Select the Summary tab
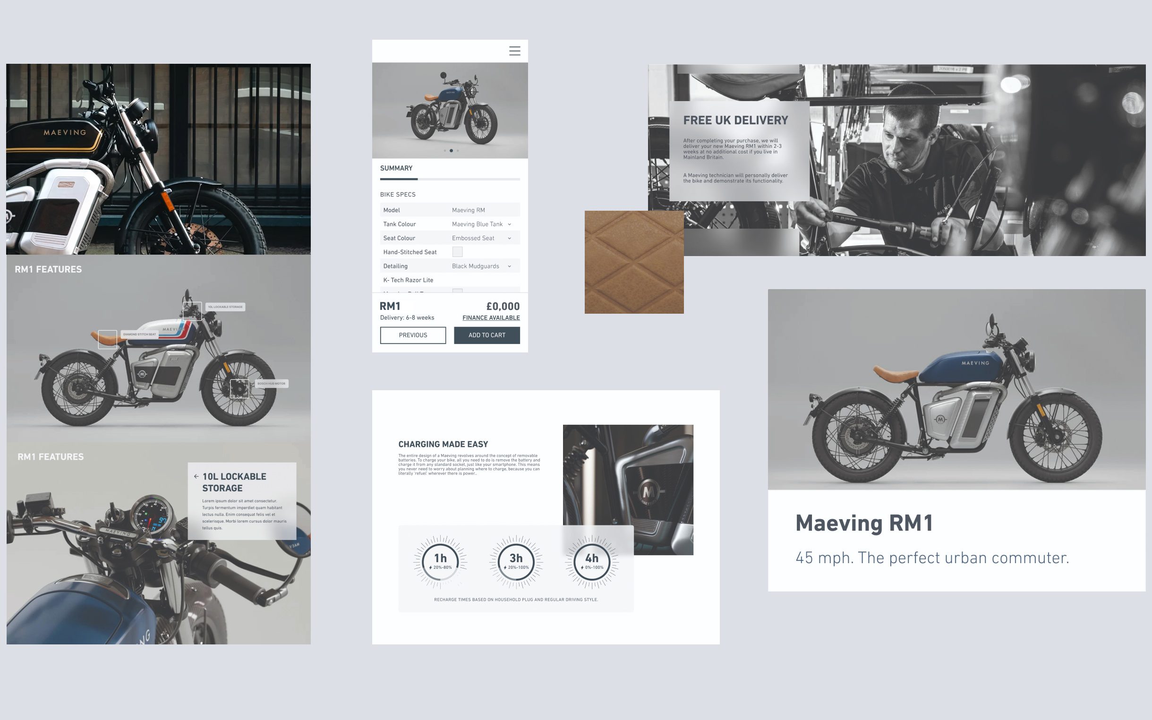The width and height of the screenshot is (1152, 720). [396, 168]
